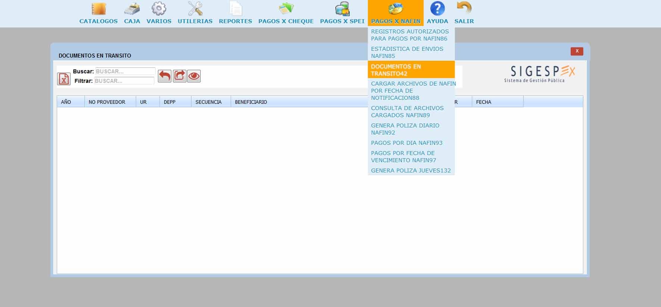The width and height of the screenshot is (661, 307).
Task: Click the red undo arrow button
Action: (x=165, y=76)
